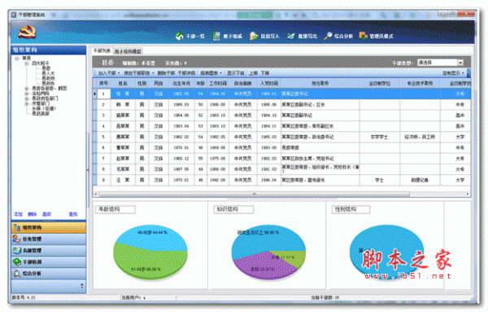This screenshot has height=312, width=488.
Task: Click 上移 toolbar button
Action: tap(253, 73)
